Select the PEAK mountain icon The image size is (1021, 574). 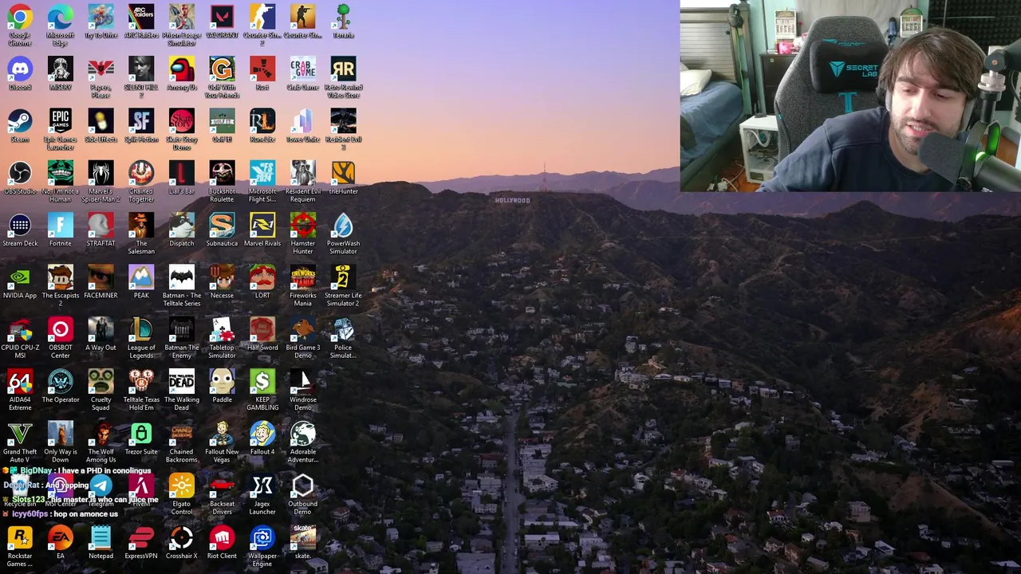141,277
